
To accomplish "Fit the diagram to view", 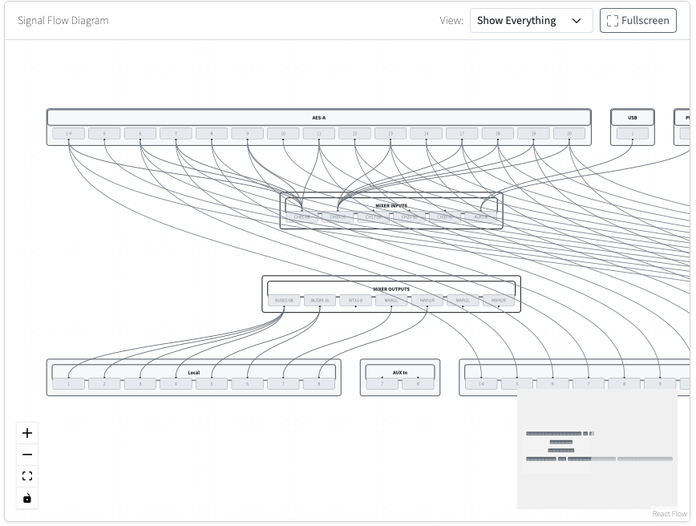I will pos(27,476).
